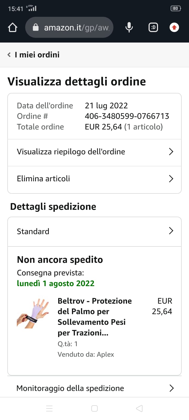
Task: Open Elimina articoli chevron arrow
Action: (171, 179)
